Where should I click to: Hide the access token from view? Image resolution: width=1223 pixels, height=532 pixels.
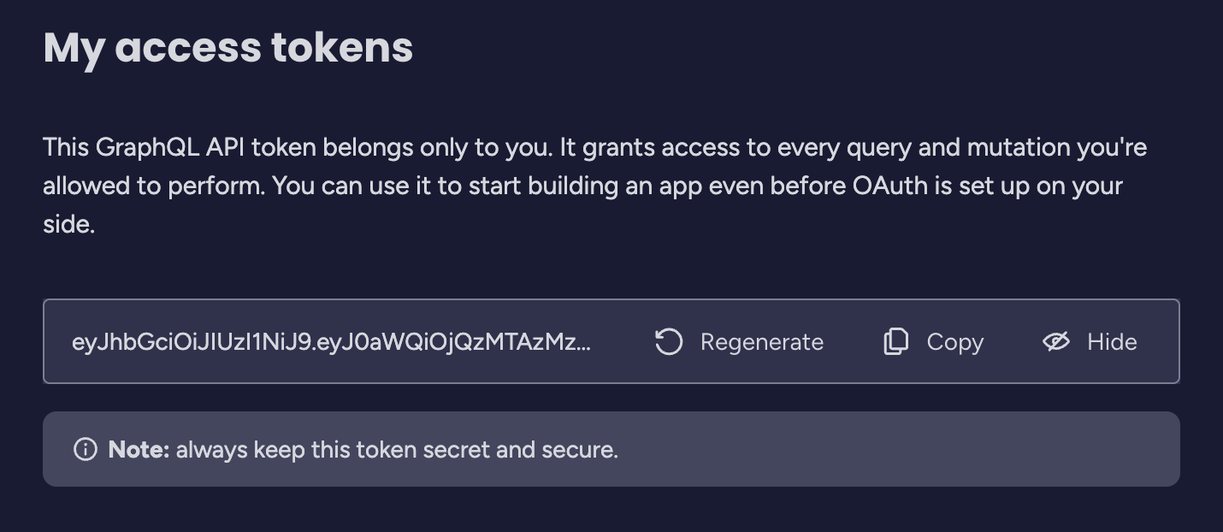coord(1089,341)
